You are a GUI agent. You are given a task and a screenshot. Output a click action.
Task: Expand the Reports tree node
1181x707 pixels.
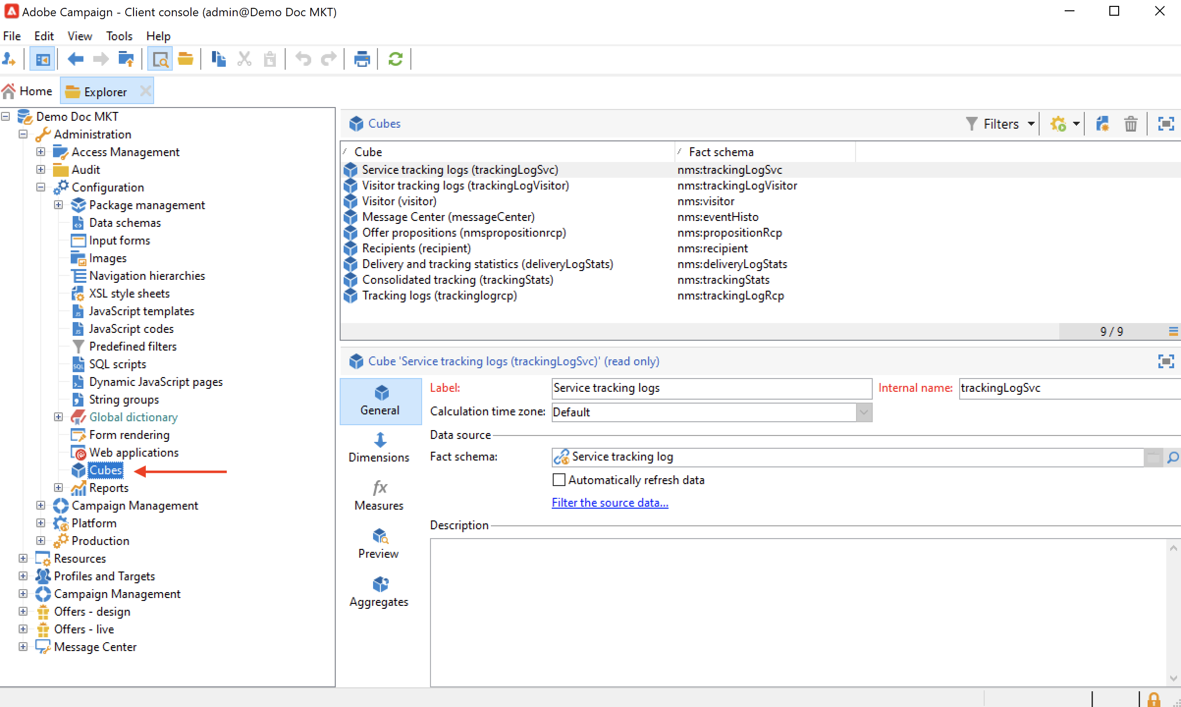(x=58, y=488)
